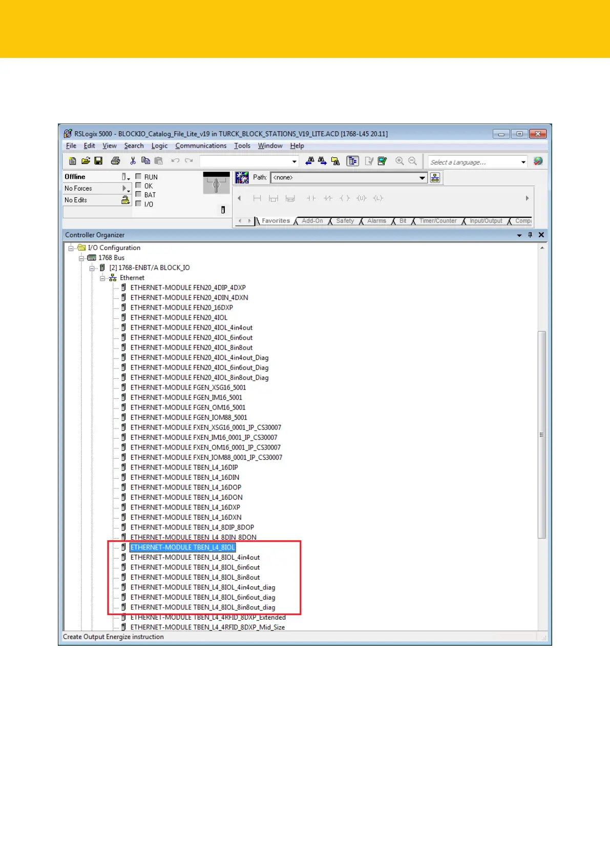Click the Controller Organizer vertical scrollbar thumb
The height and width of the screenshot is (863, 610).
coord(542,435)
